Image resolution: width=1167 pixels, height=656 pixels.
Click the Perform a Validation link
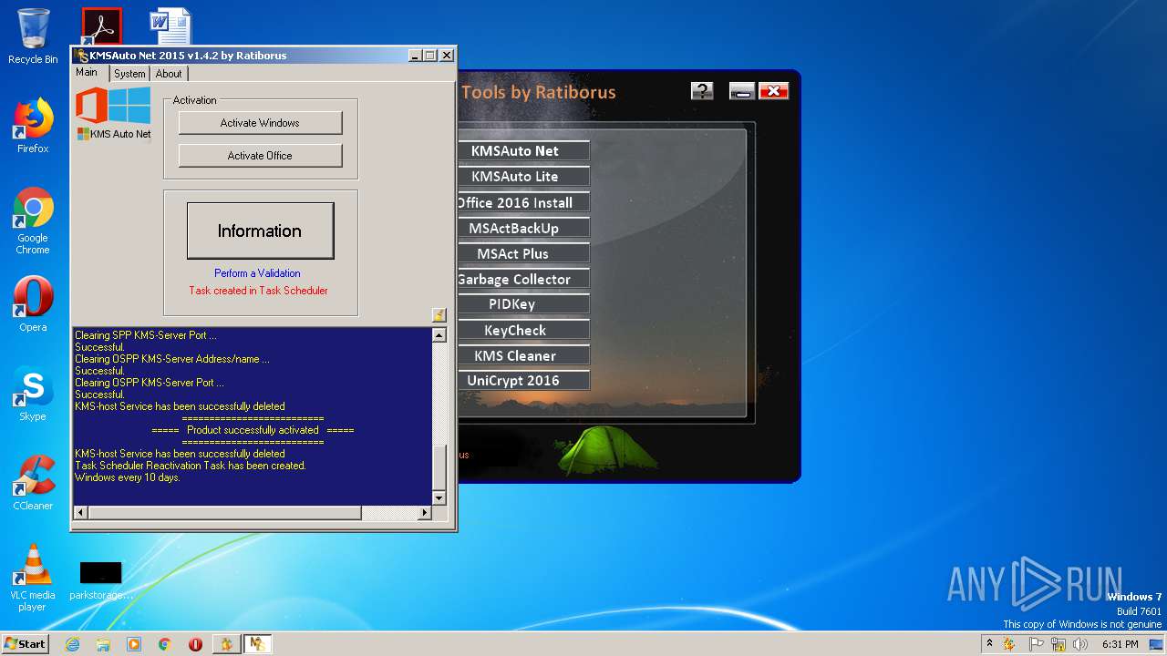click(257, 273)
